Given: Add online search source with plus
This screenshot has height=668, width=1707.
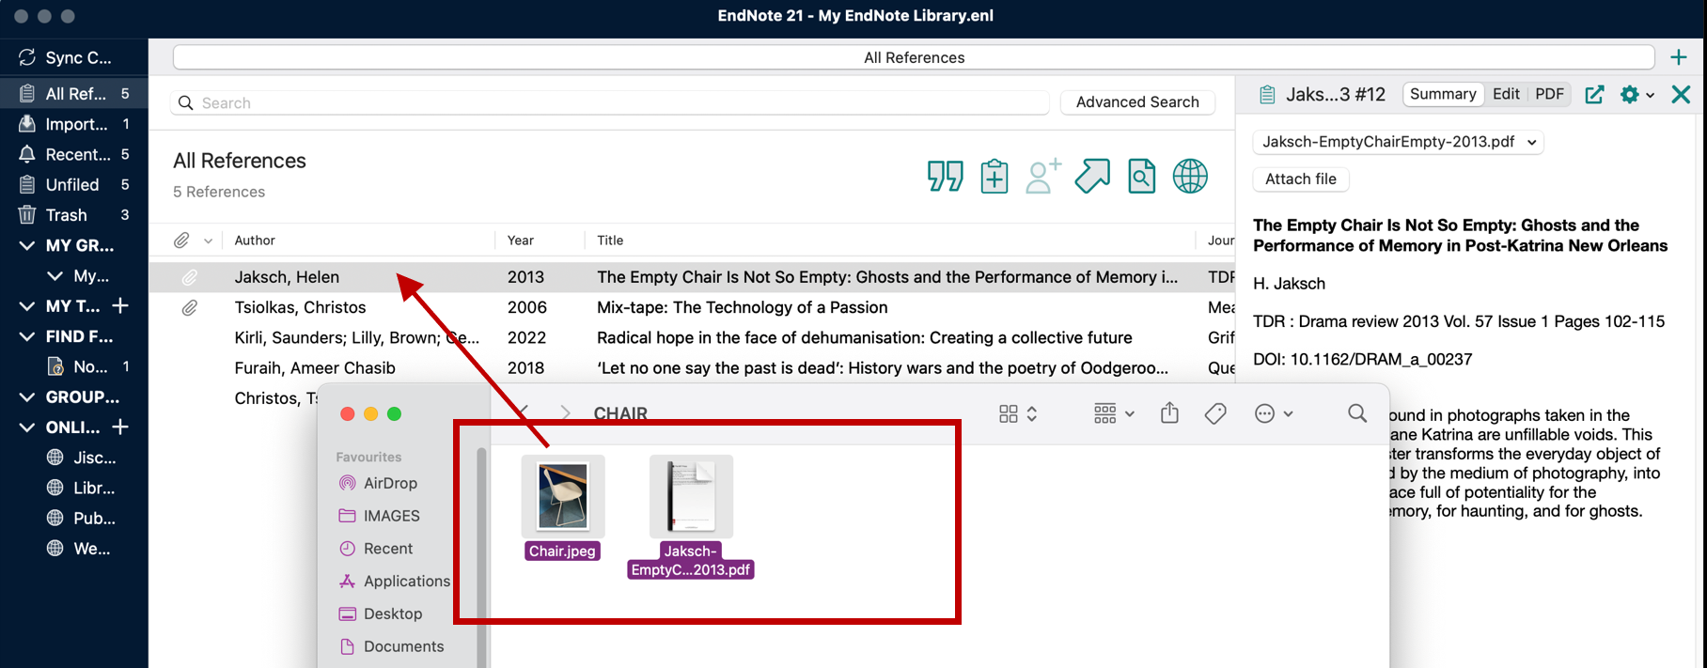Looking at the screenshot, I should point(120,427).
